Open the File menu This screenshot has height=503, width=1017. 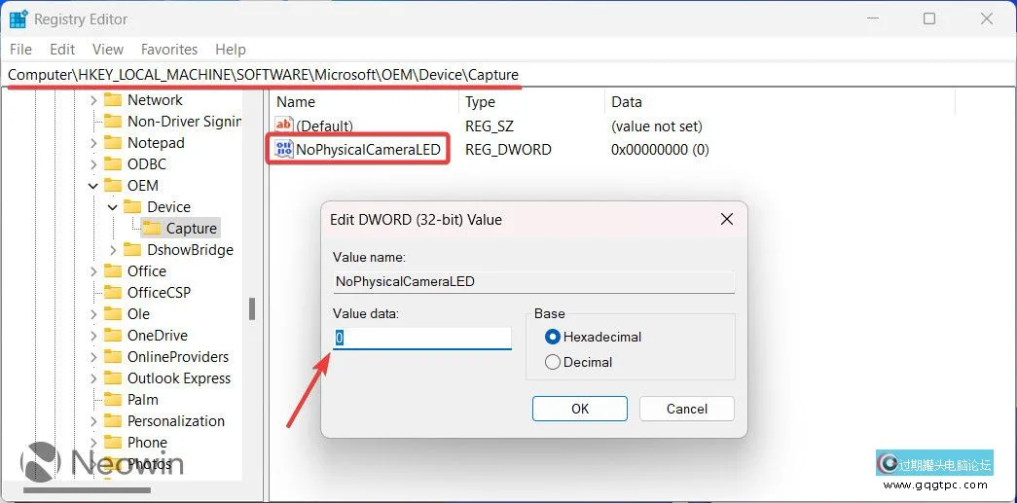20,50
